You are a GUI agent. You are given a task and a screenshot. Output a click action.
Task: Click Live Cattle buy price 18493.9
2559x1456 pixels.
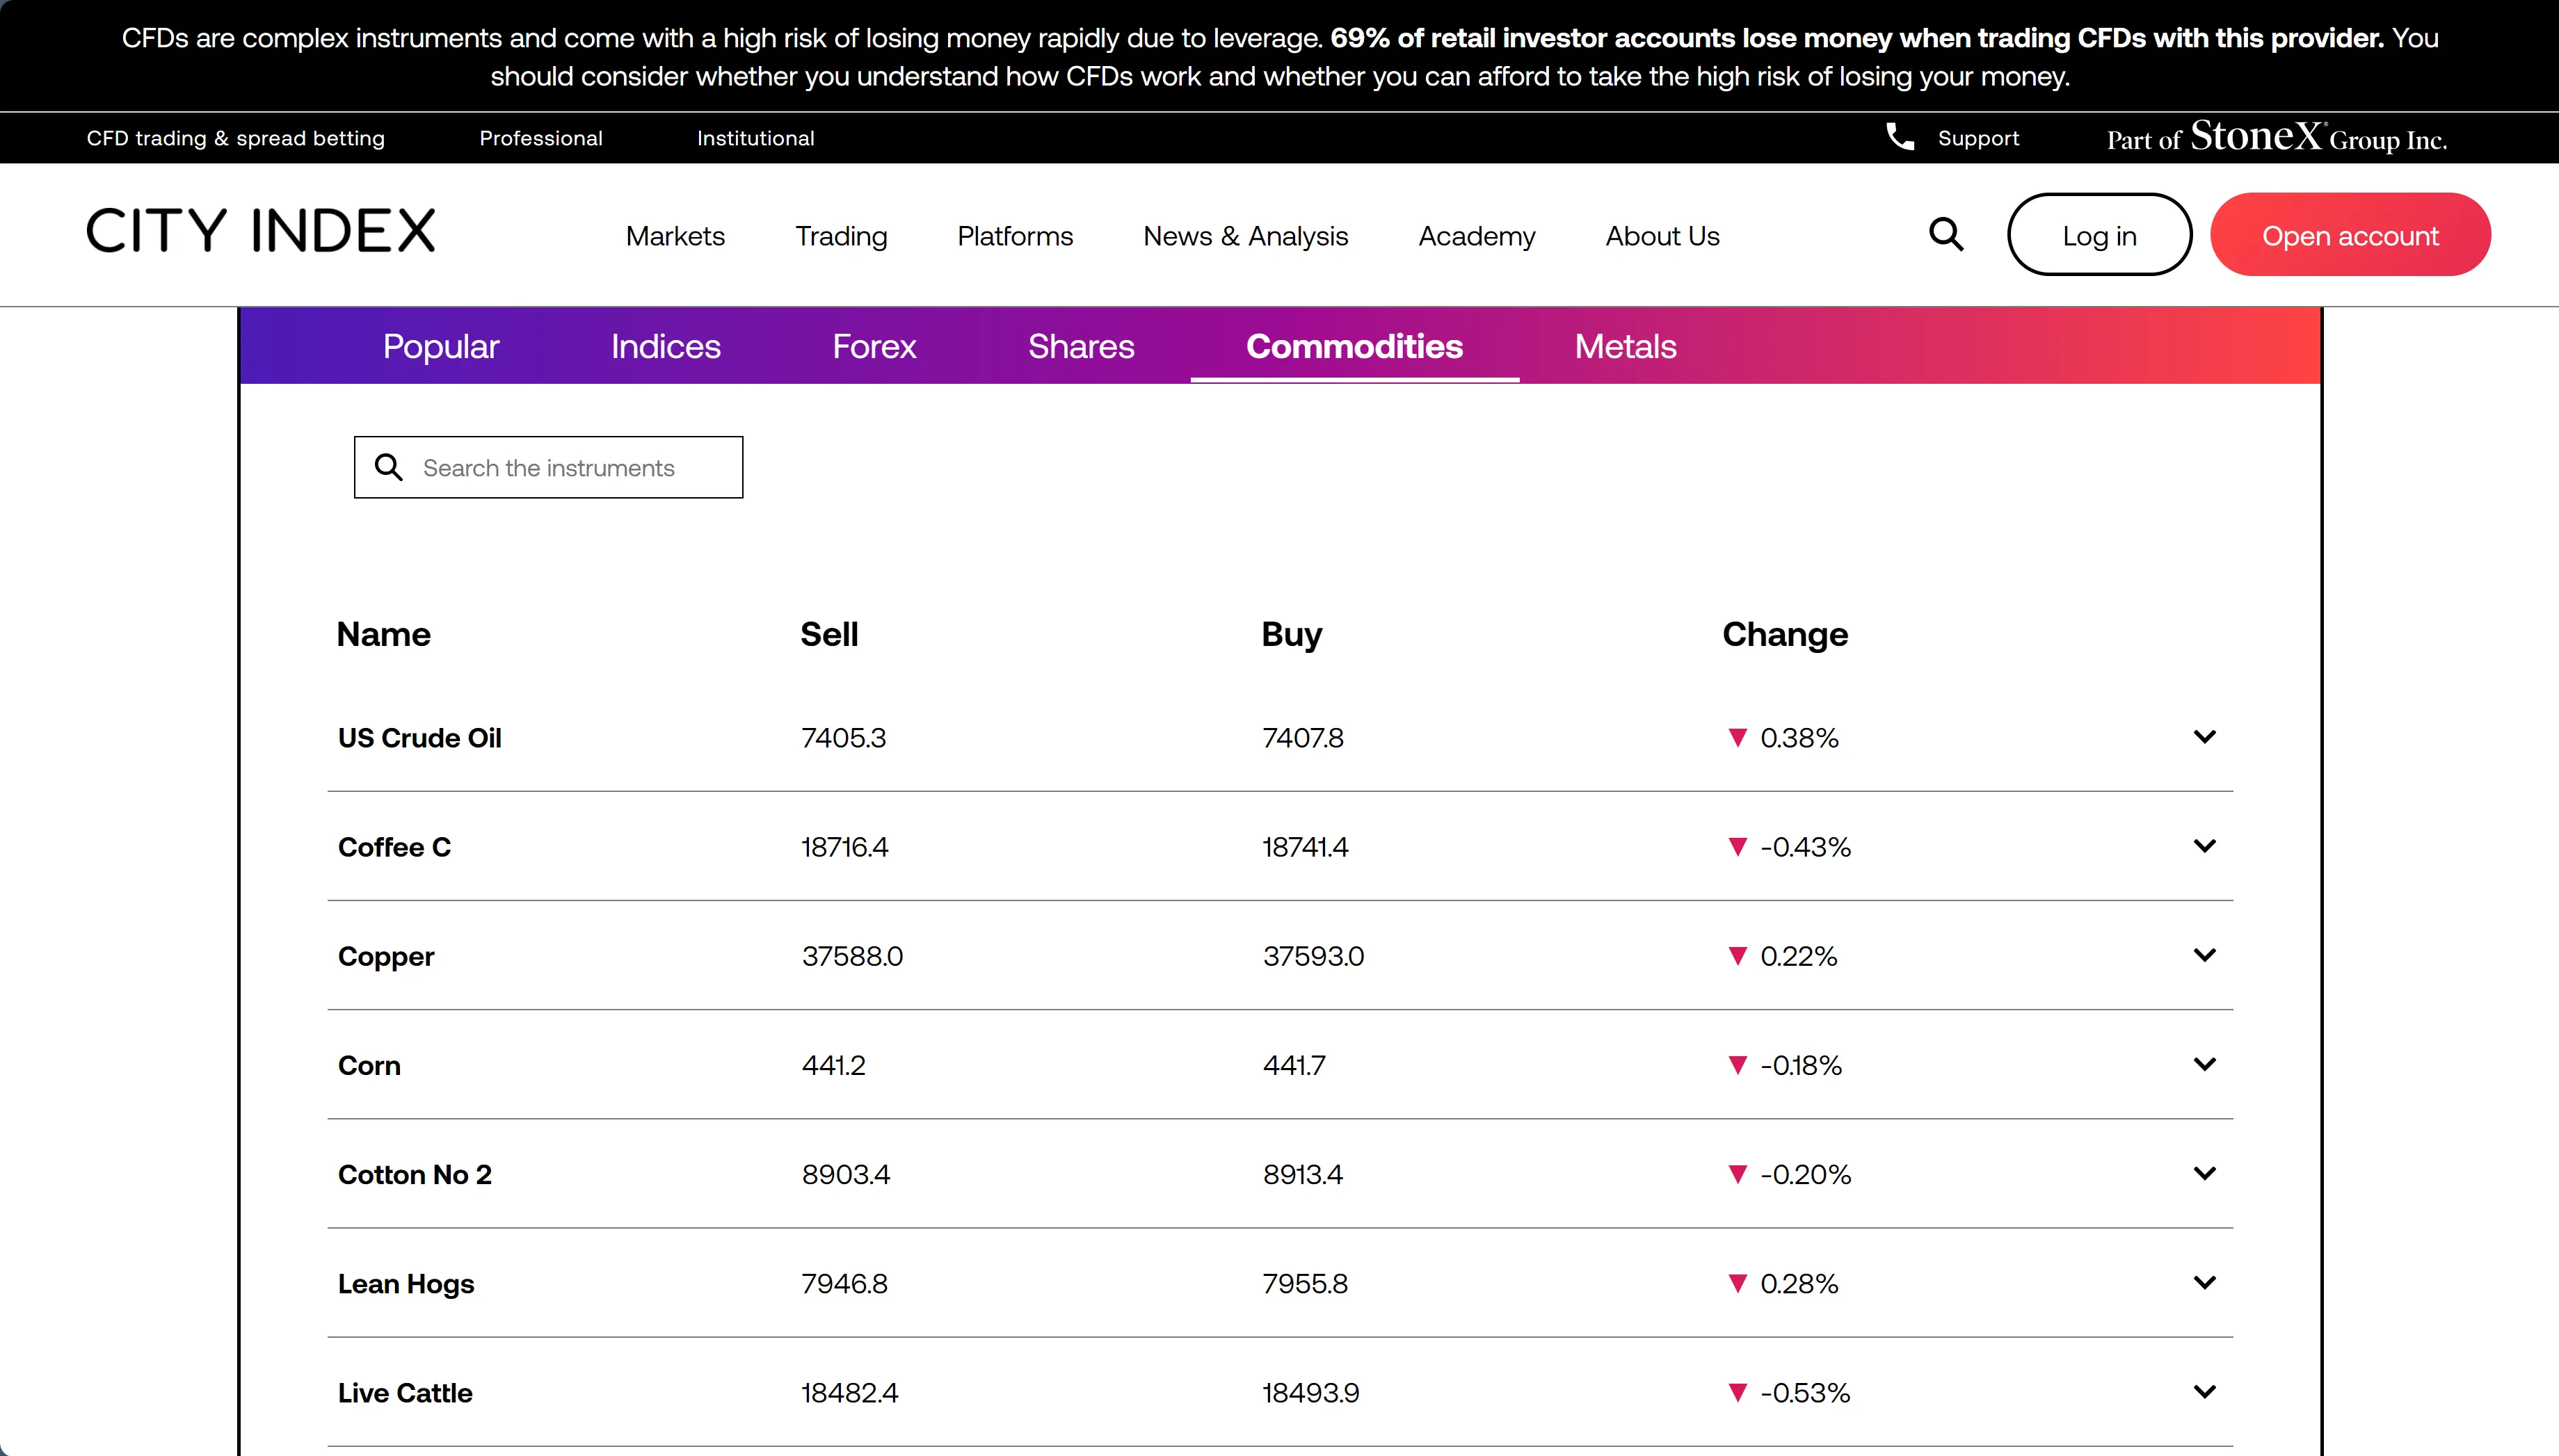[1310, 1392]
